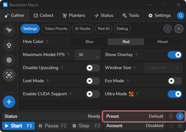Click the Eco Mode help icon
The width and height of the screenshot is (186, 132).
pyautogui.click(x=128, y=81)
